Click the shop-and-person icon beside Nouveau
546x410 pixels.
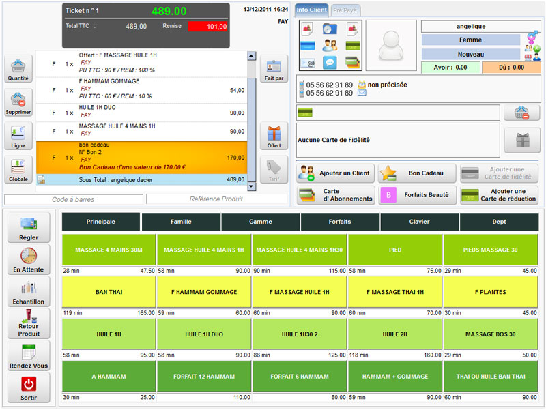point(533,57)
